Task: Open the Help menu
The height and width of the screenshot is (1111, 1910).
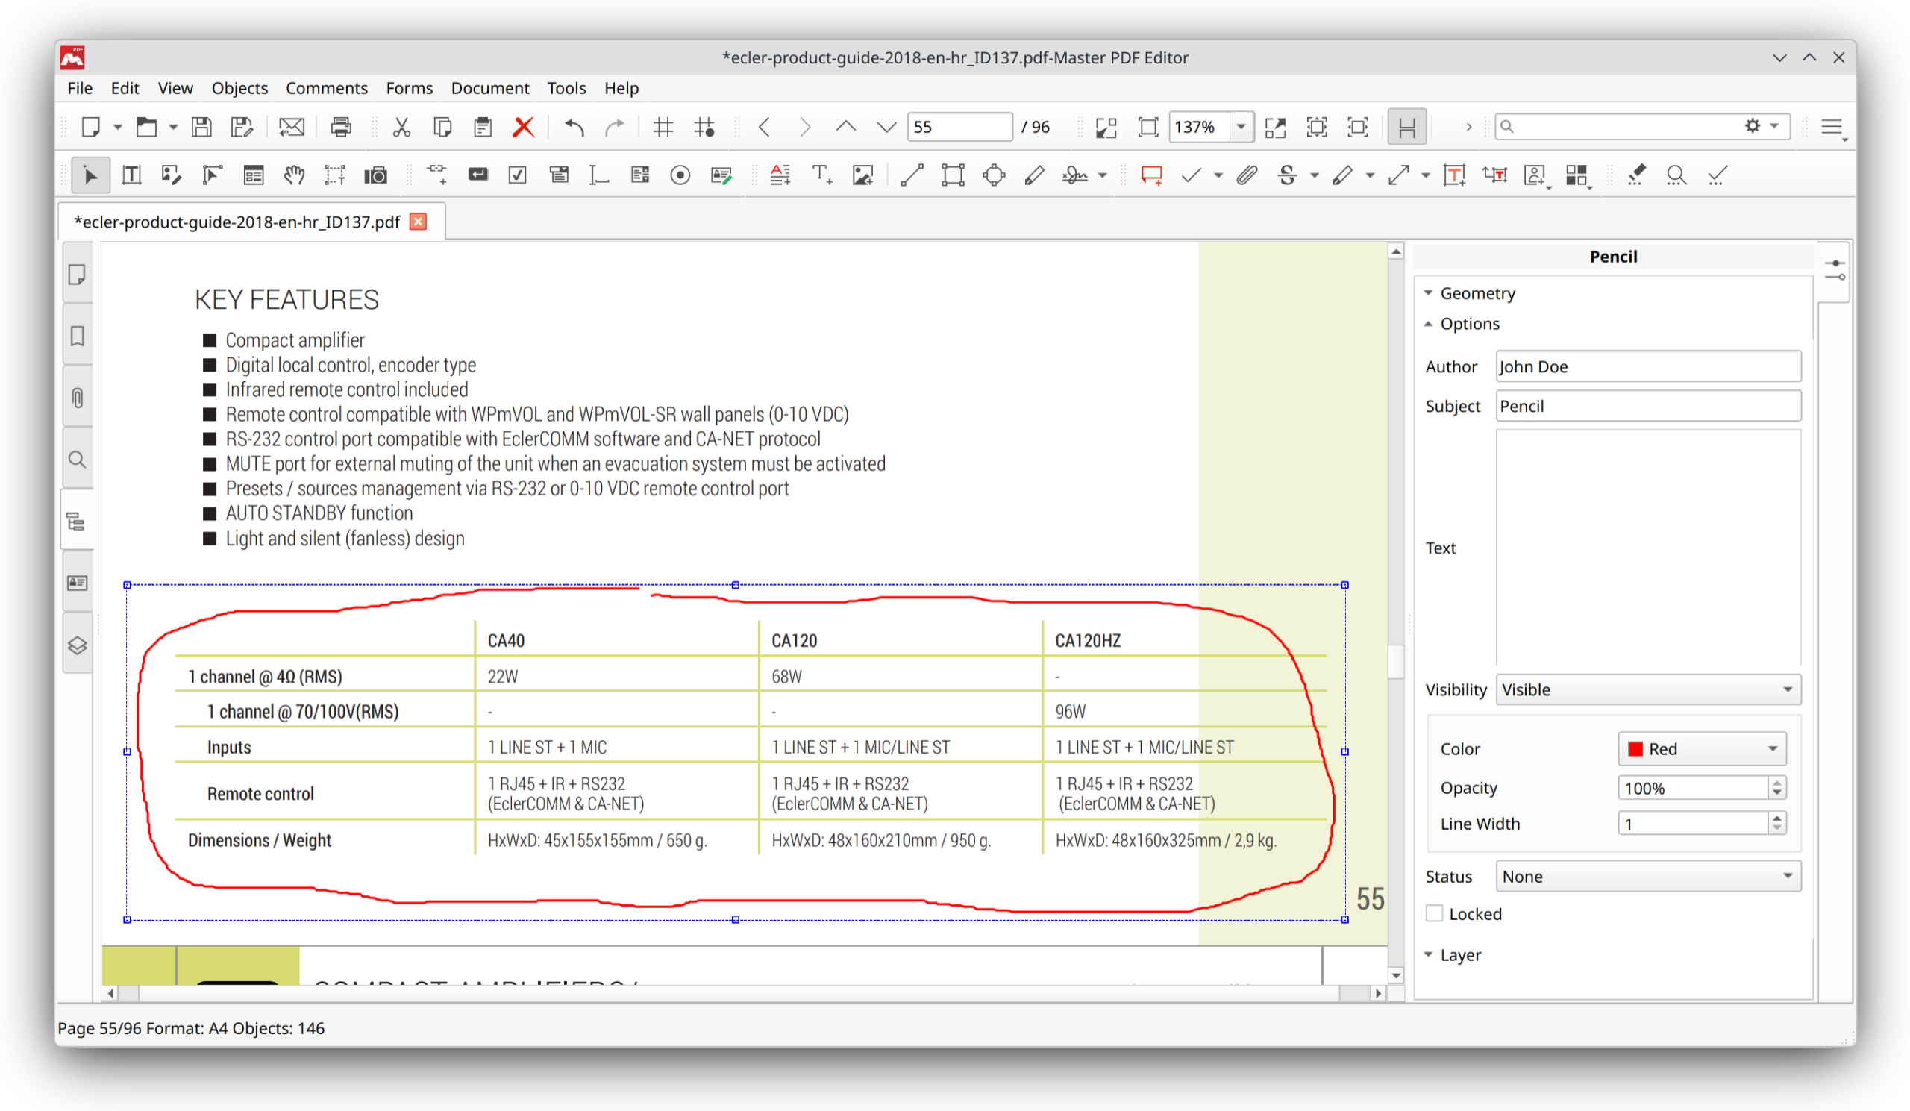Action: (x=621, y=88)
